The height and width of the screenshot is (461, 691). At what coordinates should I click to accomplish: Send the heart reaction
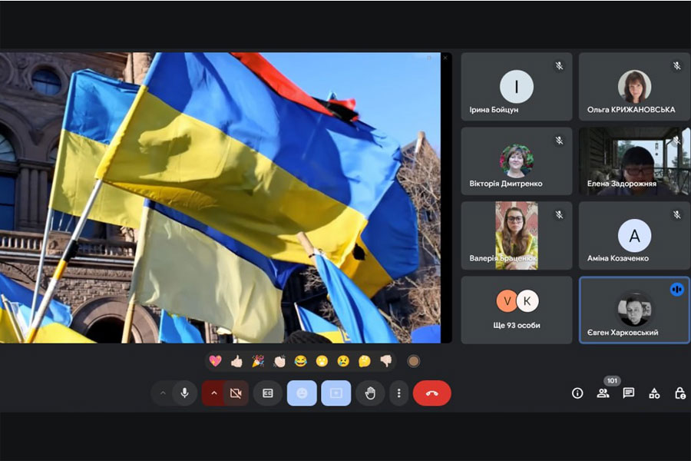click(216, 360)
